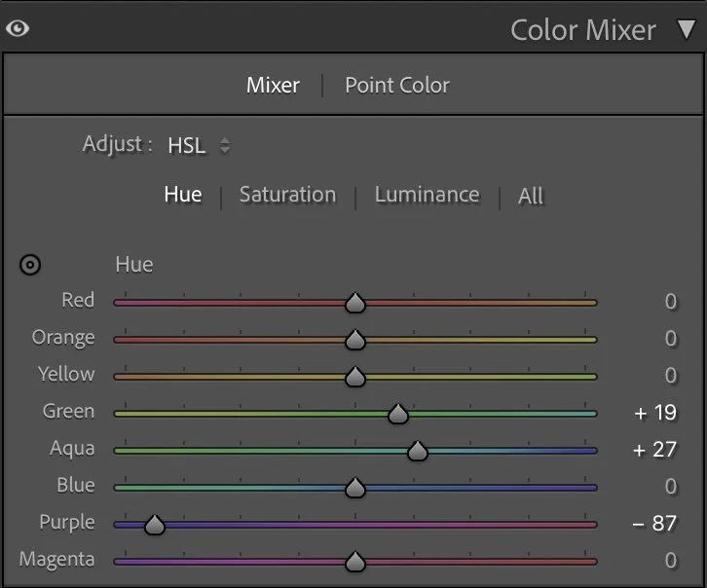Click the Adjust label
Viewport: 707px width, 588px height.
click(x=117, y=145)
